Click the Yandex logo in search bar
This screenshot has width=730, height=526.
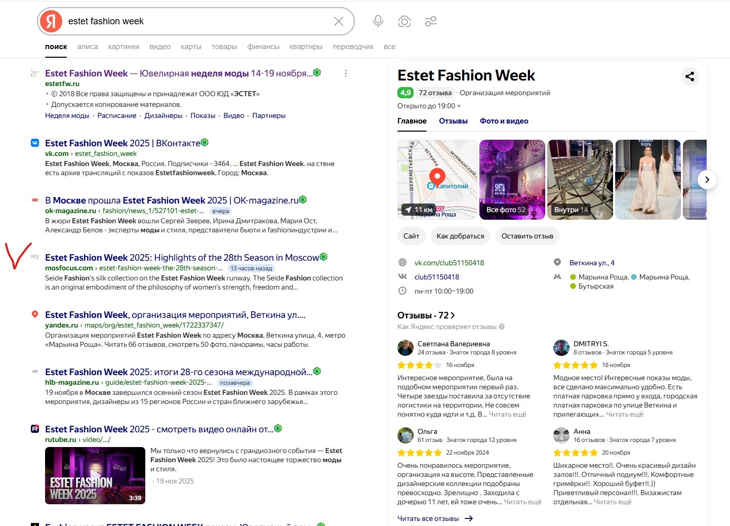coord(51,21)
